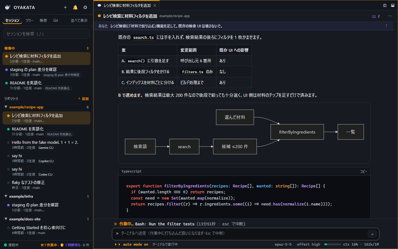
Task: Open the three-dot more options menu
Action: pyautogui.click(x=390, y=16)
